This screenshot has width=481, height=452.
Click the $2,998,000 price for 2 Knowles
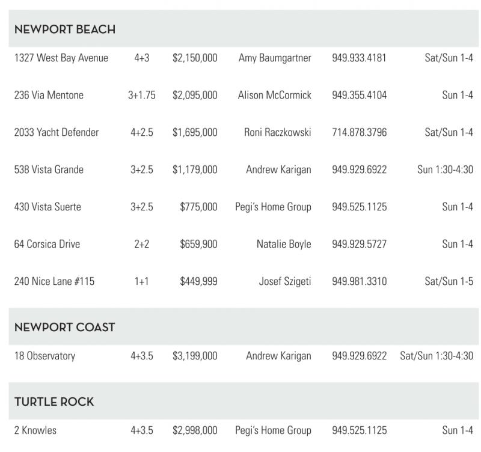point(195,431)
